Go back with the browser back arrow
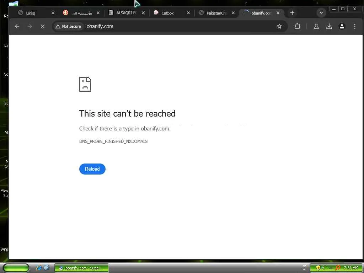The width and height of the screenshot is (364, 273). [x=17, y=26]
